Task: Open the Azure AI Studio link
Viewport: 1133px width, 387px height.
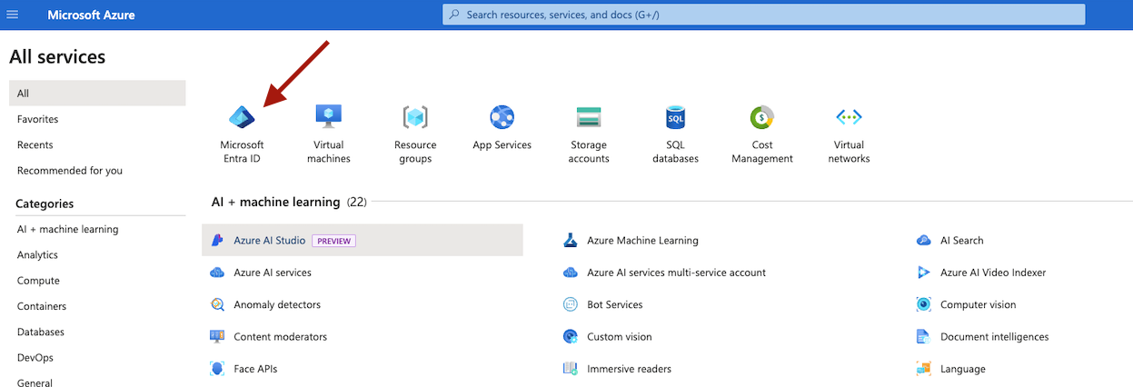Action: (x=269, y=241)
